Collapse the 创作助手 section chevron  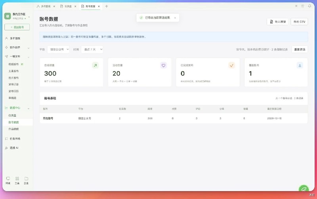tap(29, 48)
